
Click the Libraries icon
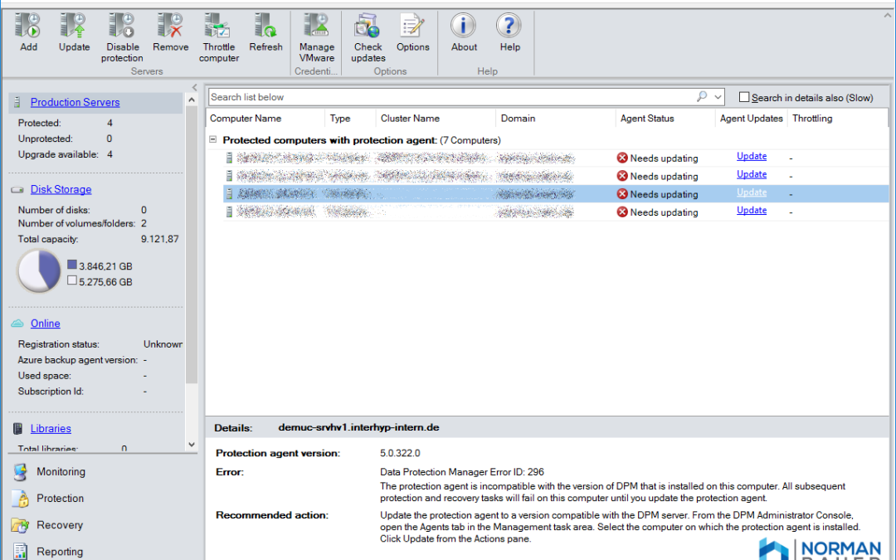click(17, 429)
